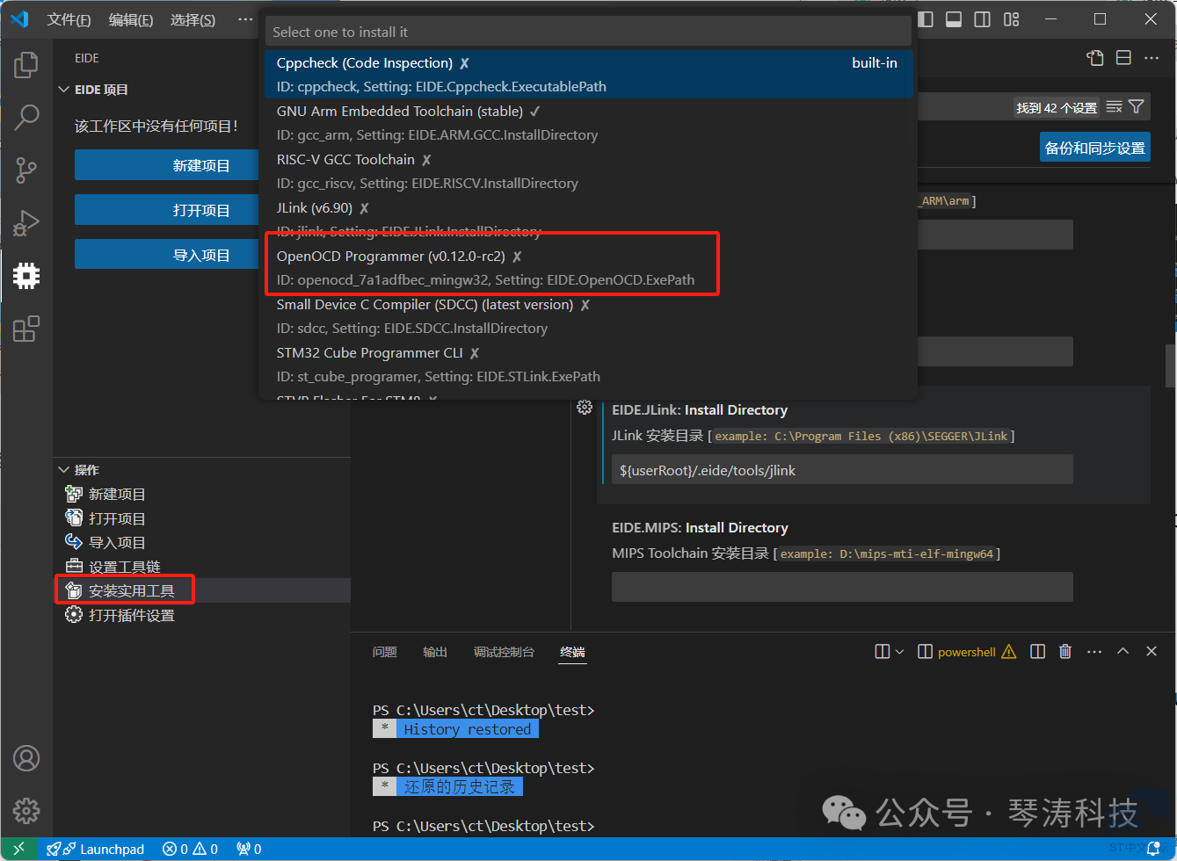Open terminal panel More Actions ellipsis
Image resolution: width=1177 pixels, height=861 pixels.
(1094, 651)
